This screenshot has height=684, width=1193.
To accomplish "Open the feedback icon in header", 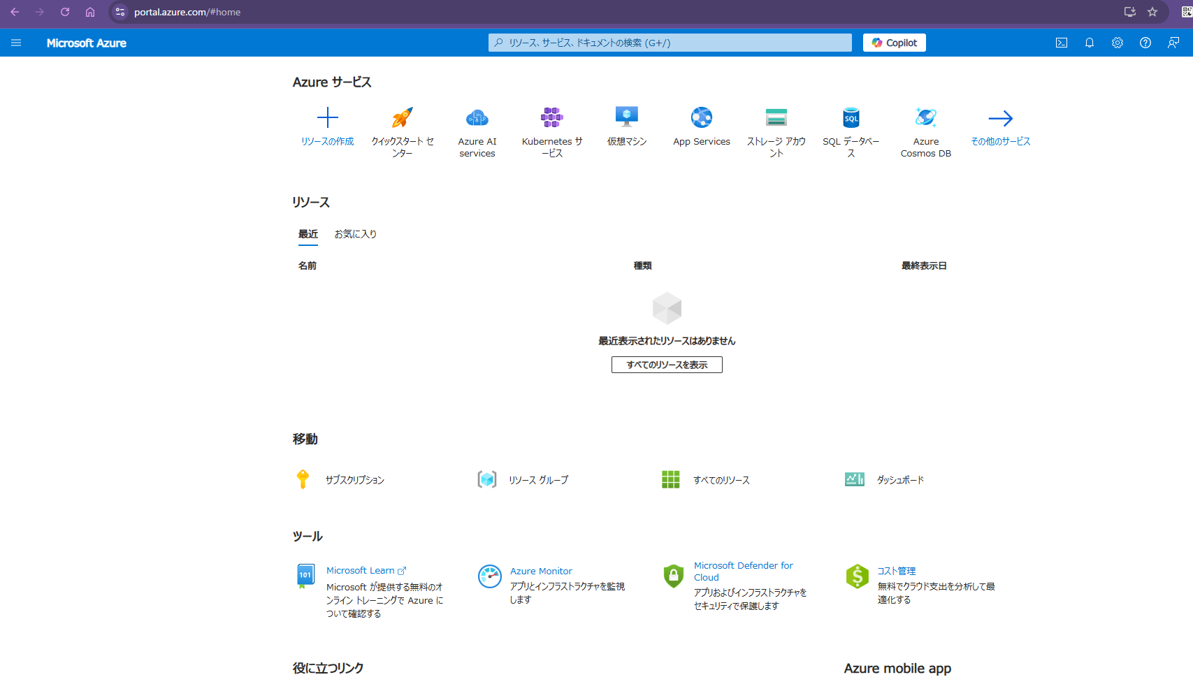I will (x=1173, y=43).
